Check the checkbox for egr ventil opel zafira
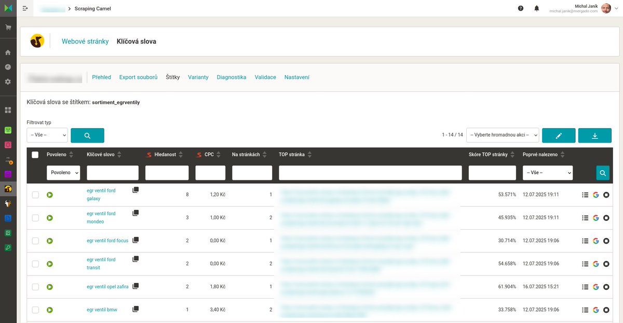 (x=35, y=286)
